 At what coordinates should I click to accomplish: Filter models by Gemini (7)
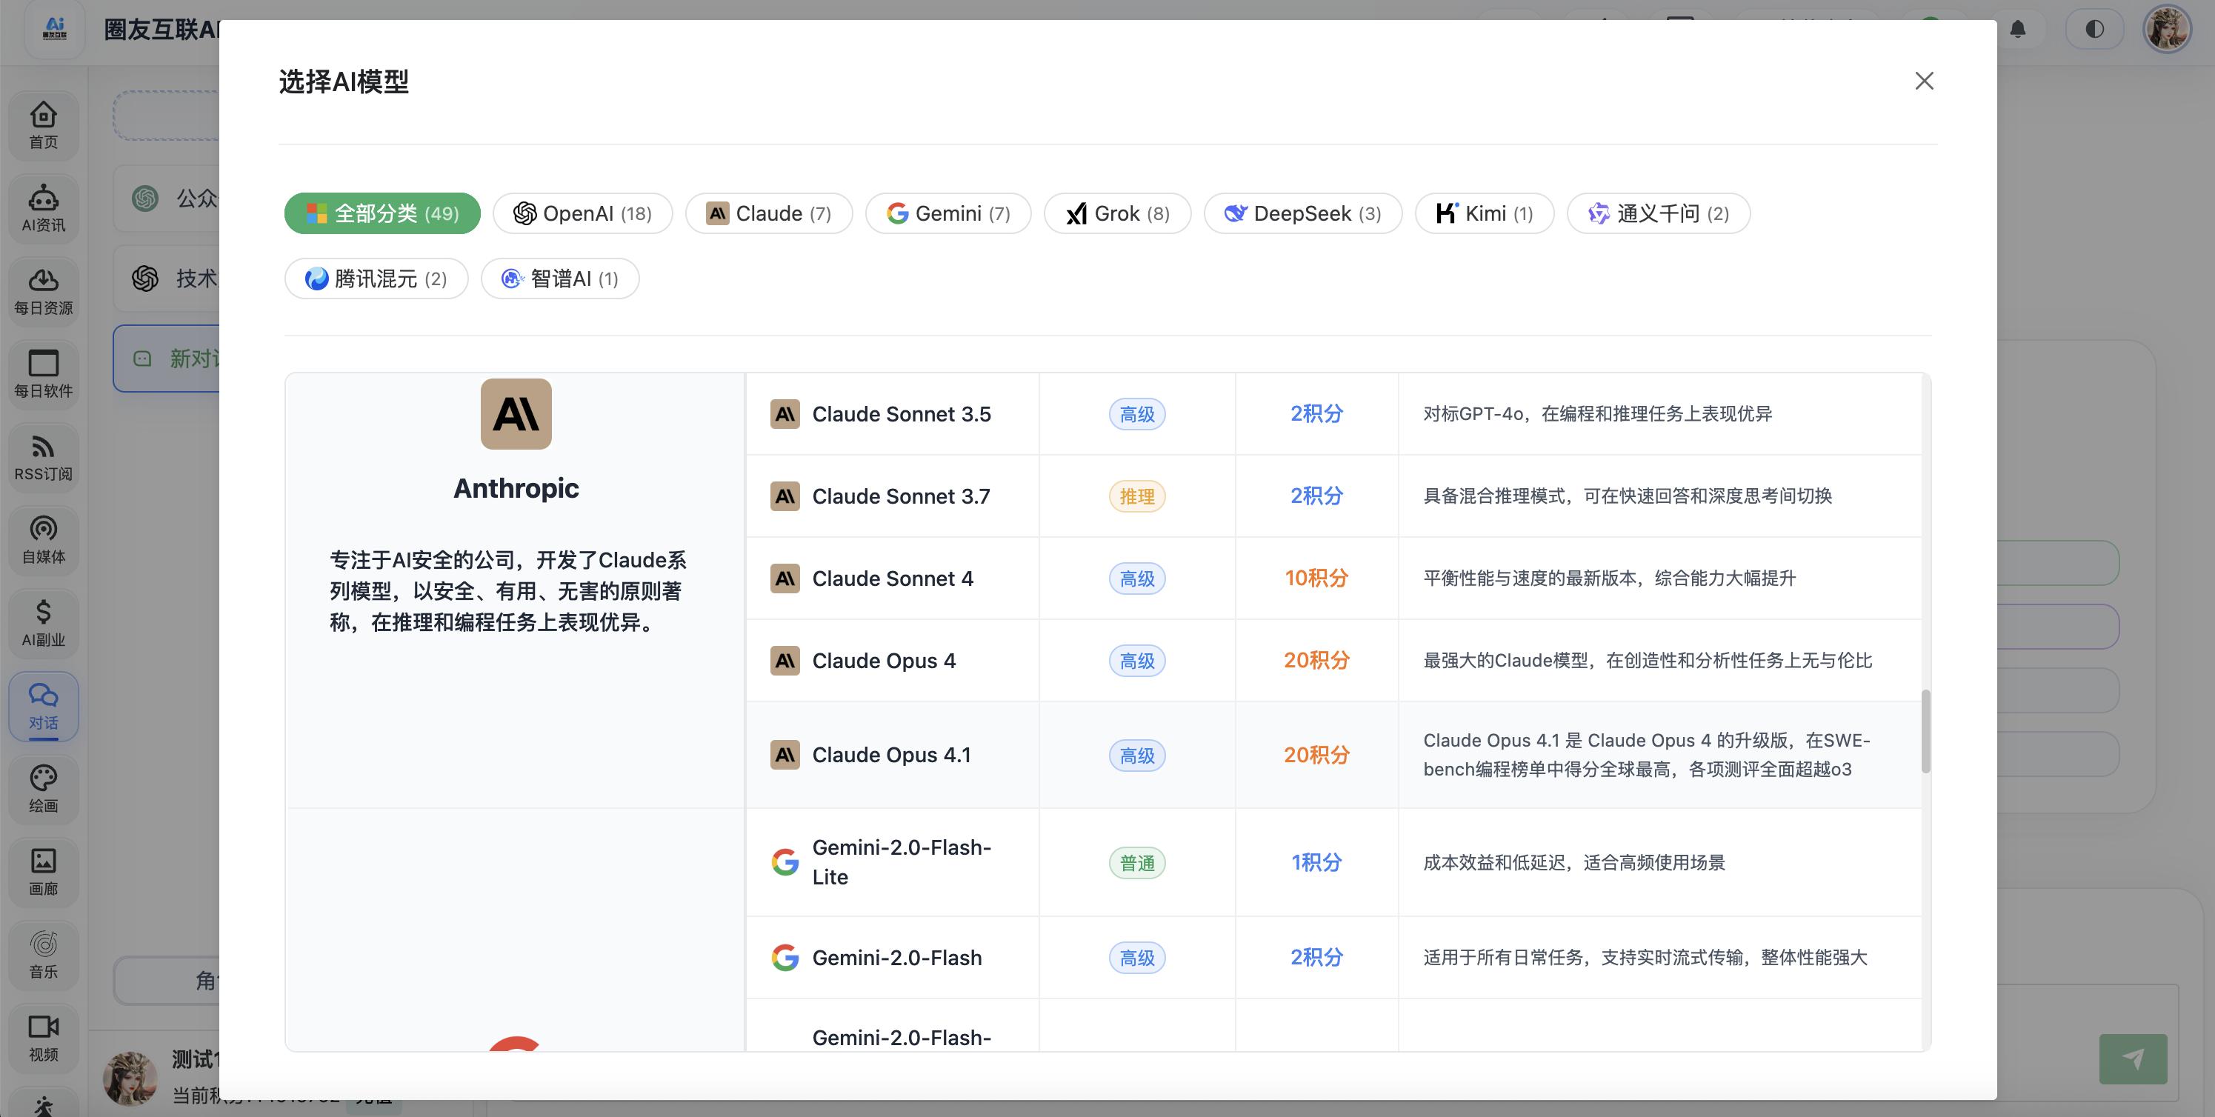947,213
